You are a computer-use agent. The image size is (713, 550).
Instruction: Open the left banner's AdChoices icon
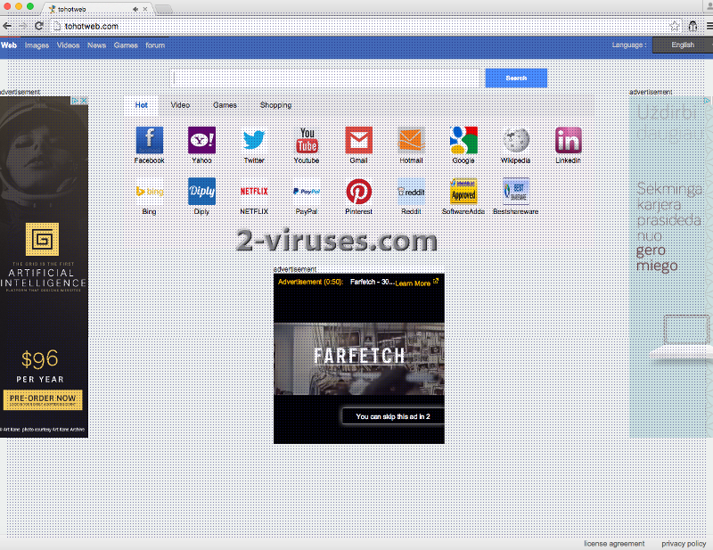[x=76, y=101]
